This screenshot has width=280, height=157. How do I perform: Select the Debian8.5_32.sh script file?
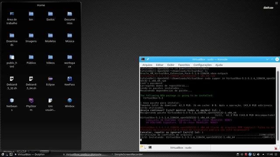point(12,83)
